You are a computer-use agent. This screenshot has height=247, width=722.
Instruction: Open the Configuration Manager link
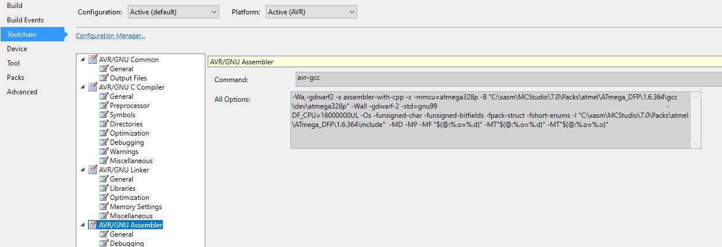(110, 36)
